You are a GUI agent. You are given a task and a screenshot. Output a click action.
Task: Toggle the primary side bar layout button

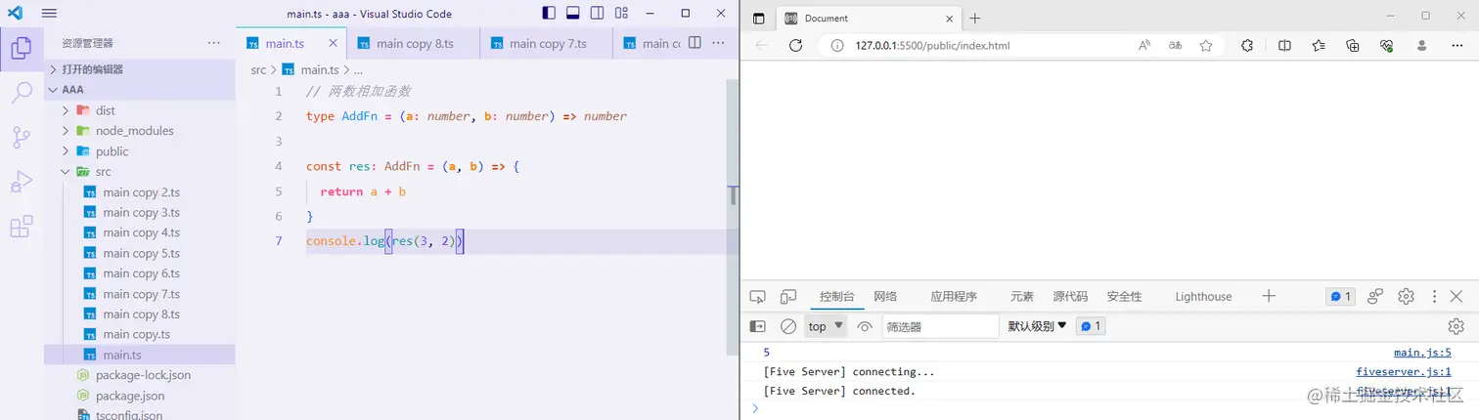pos(549,14)
